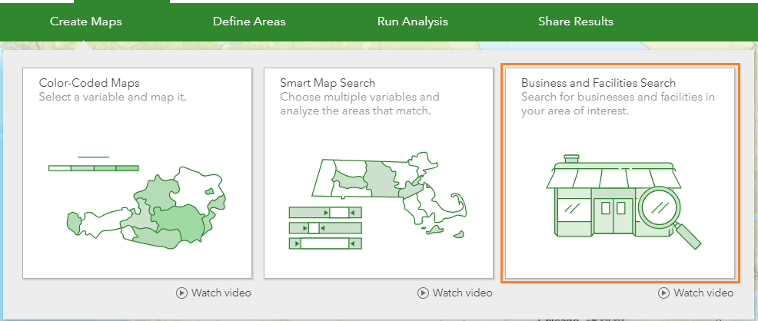Open the Create Maps tab
The width and height of the screenshot is (758, 321).
(x=86, y=22)
